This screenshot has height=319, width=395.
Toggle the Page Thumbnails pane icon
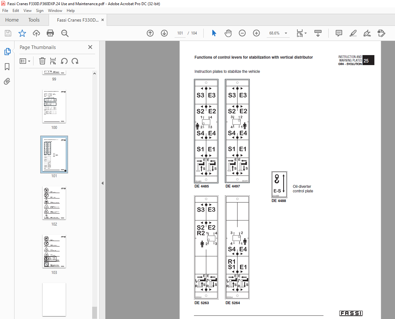click(7, 52)
